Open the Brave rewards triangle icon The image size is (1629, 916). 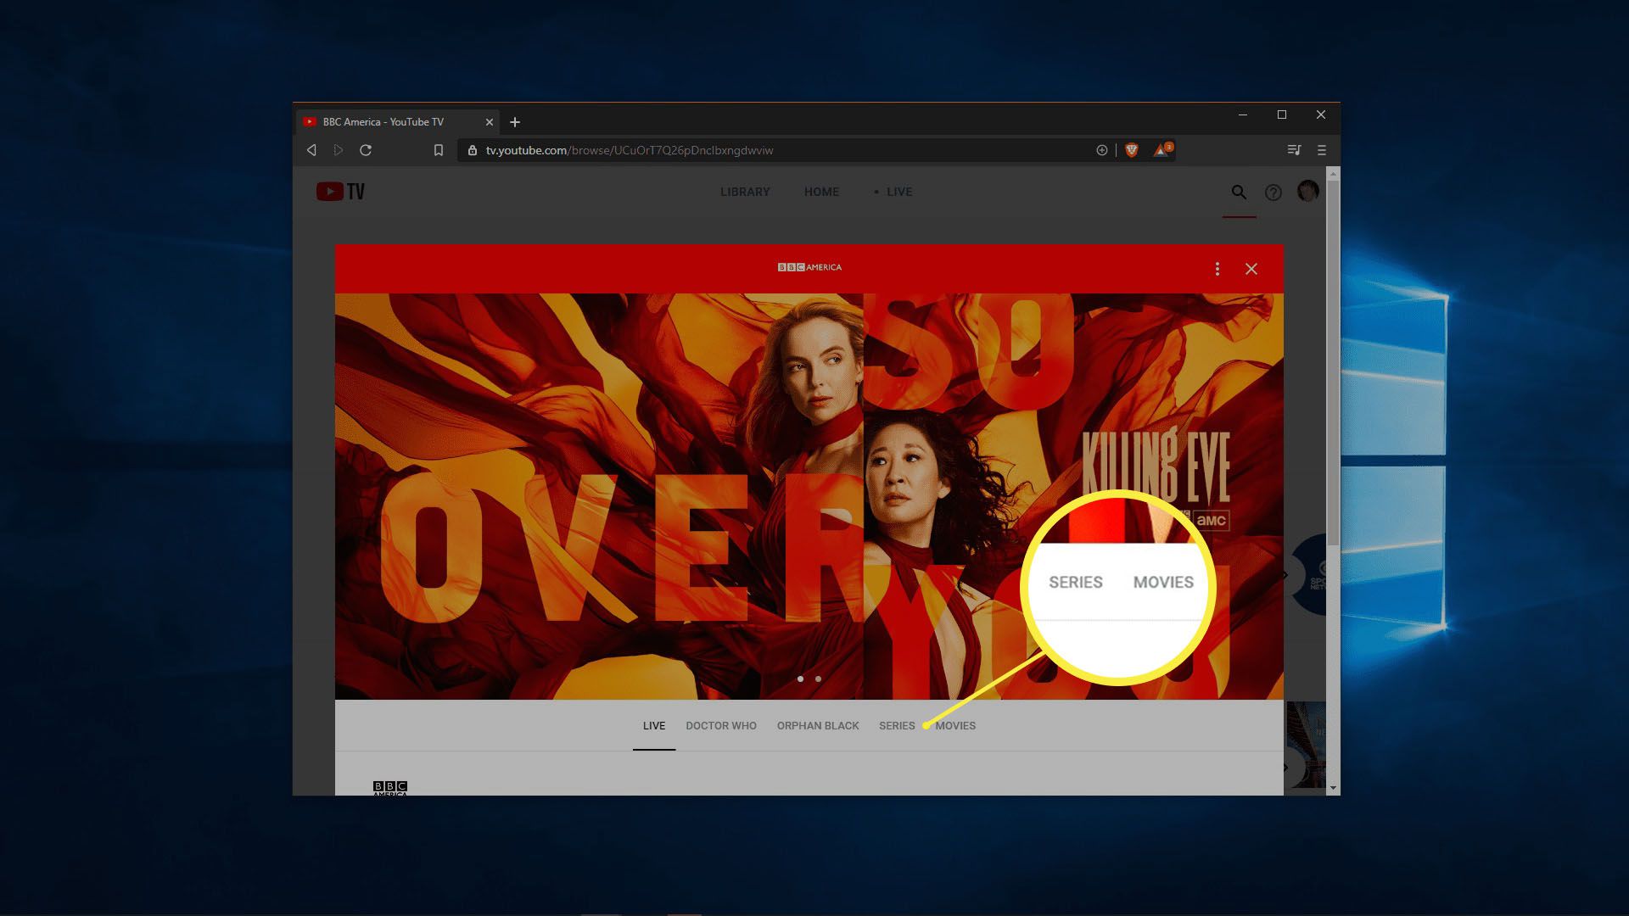click(x=1162, y=150)
